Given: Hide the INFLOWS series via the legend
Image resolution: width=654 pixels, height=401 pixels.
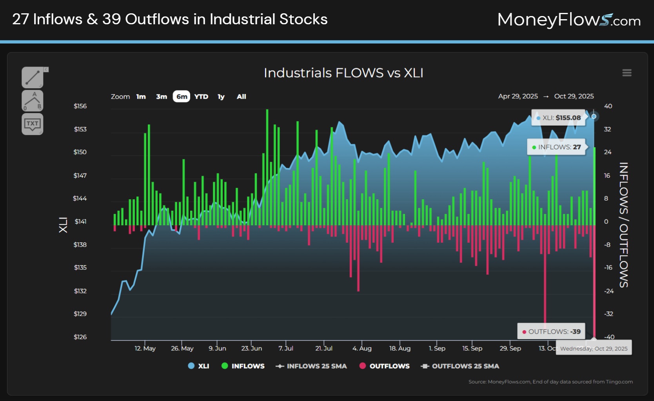Looking at the screenshot, I should tap(243, 366).
